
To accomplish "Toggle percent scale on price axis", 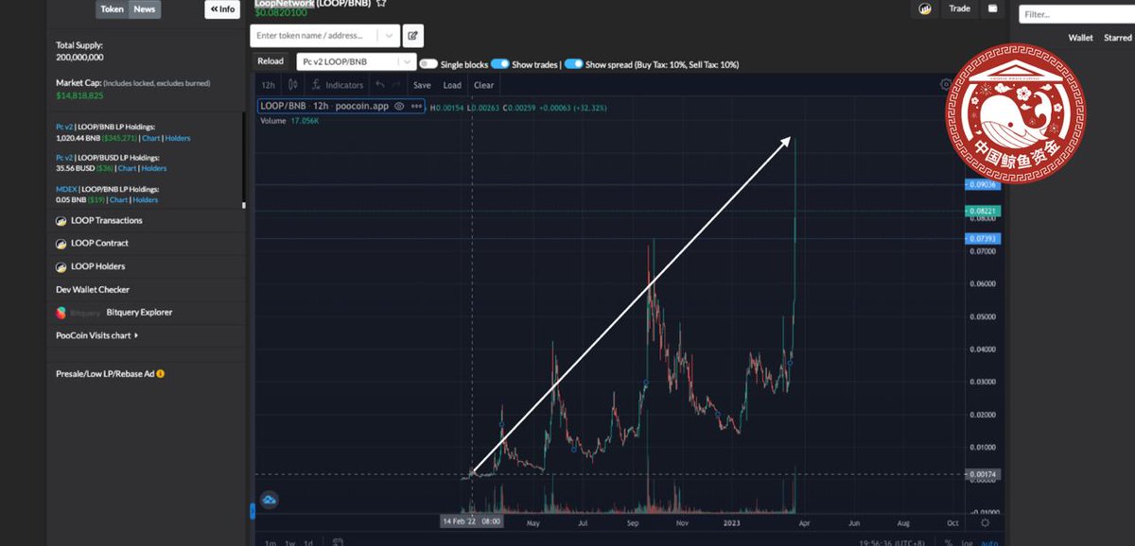I will click(x=949, y=542).
